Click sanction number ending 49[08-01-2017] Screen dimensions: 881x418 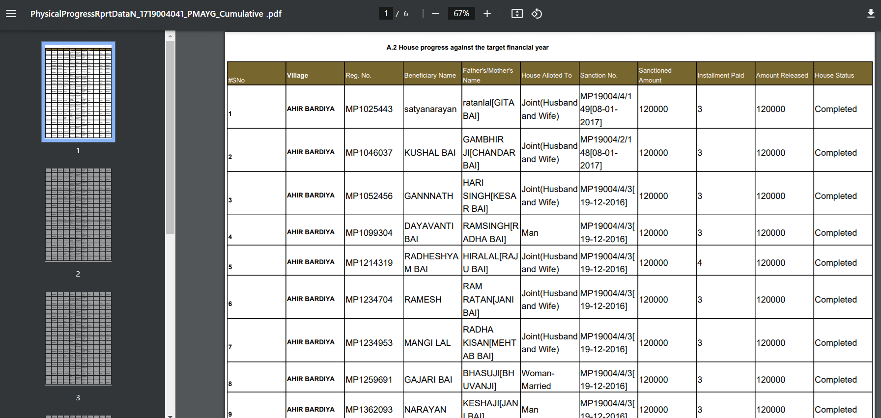[606, 109]
